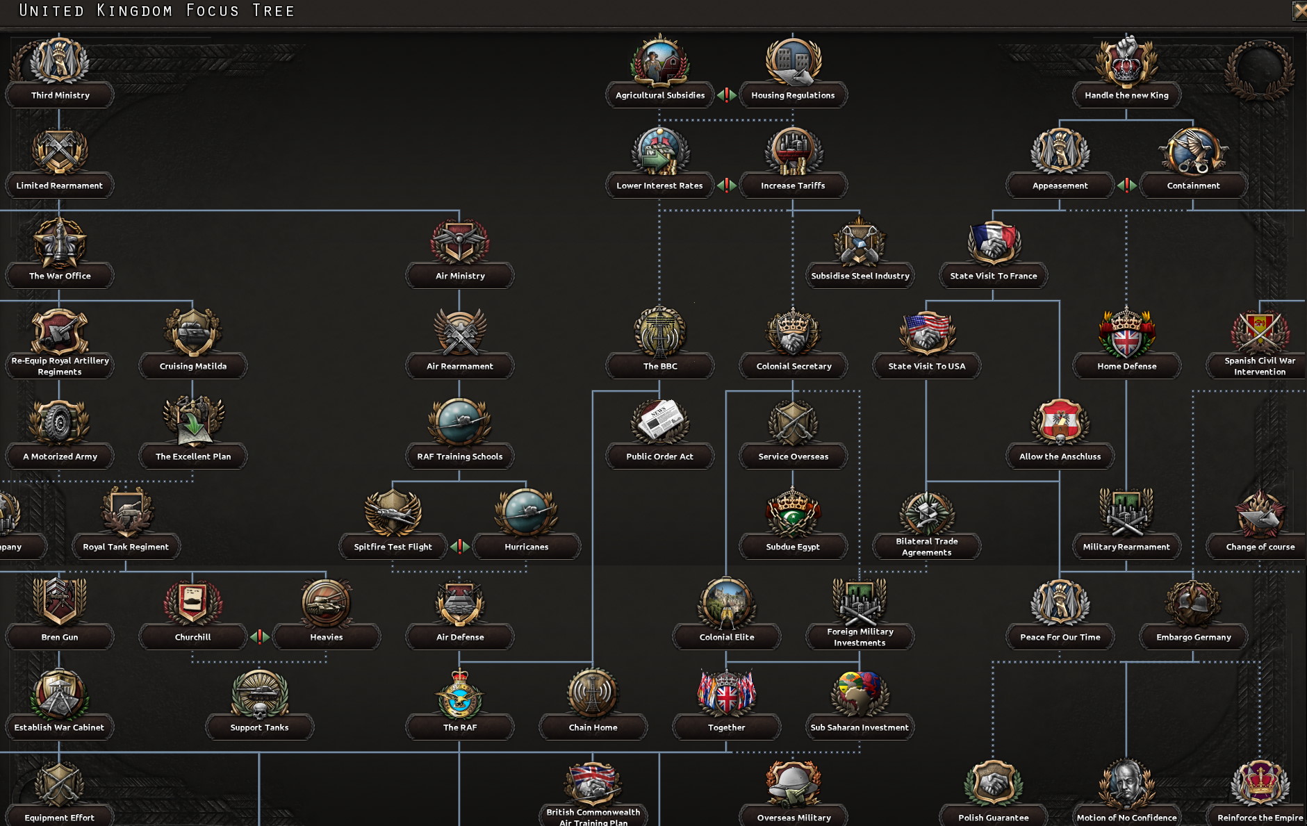Screen dimensions: 1307x826
Task: Click the Peace For Our Time label
Action: [x=1060, y=637]
